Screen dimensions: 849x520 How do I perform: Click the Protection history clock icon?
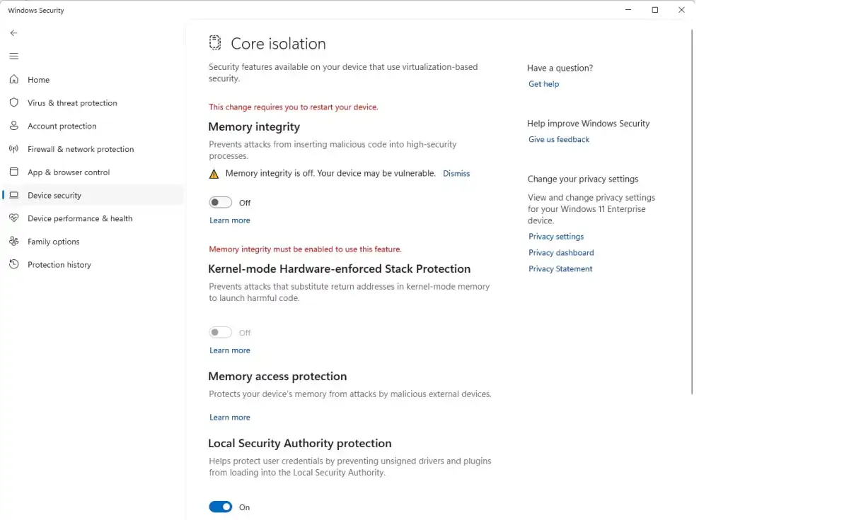(x=13, y=265)
